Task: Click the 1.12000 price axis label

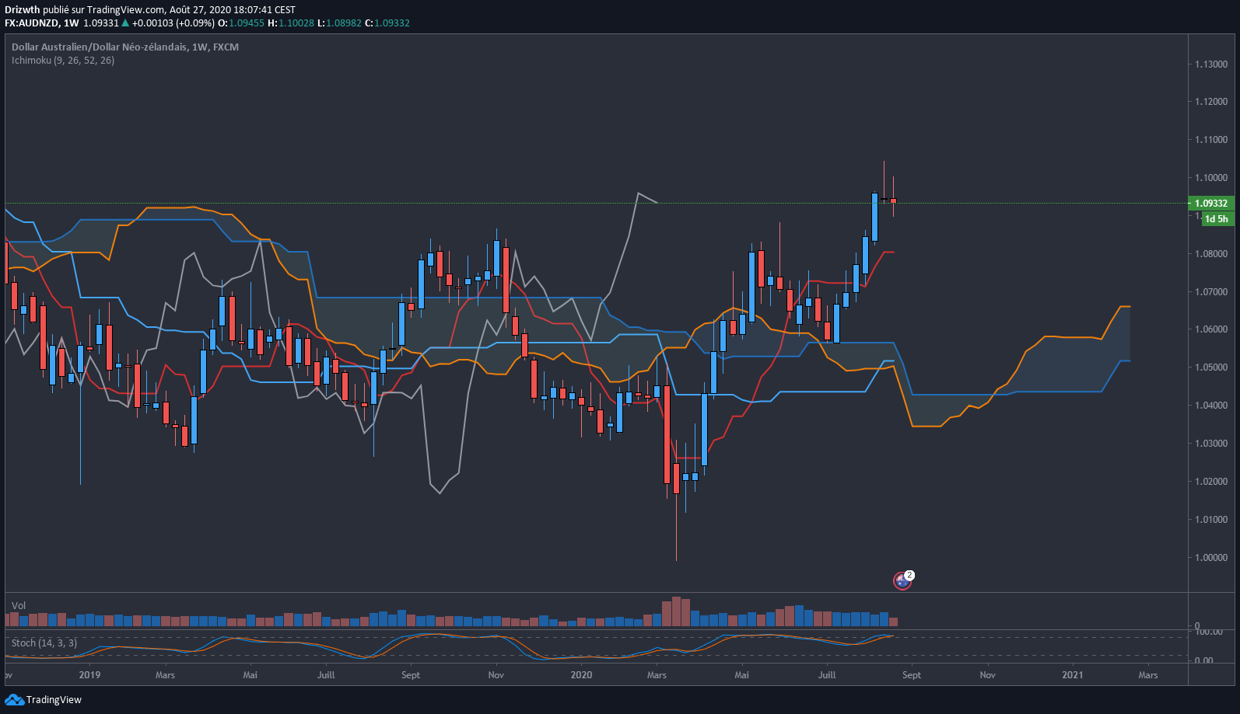Action: point(1211,102)
